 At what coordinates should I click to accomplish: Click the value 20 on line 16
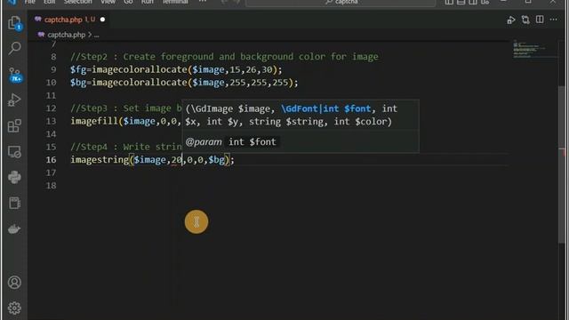pyautogui.click(x=176, y=160)
